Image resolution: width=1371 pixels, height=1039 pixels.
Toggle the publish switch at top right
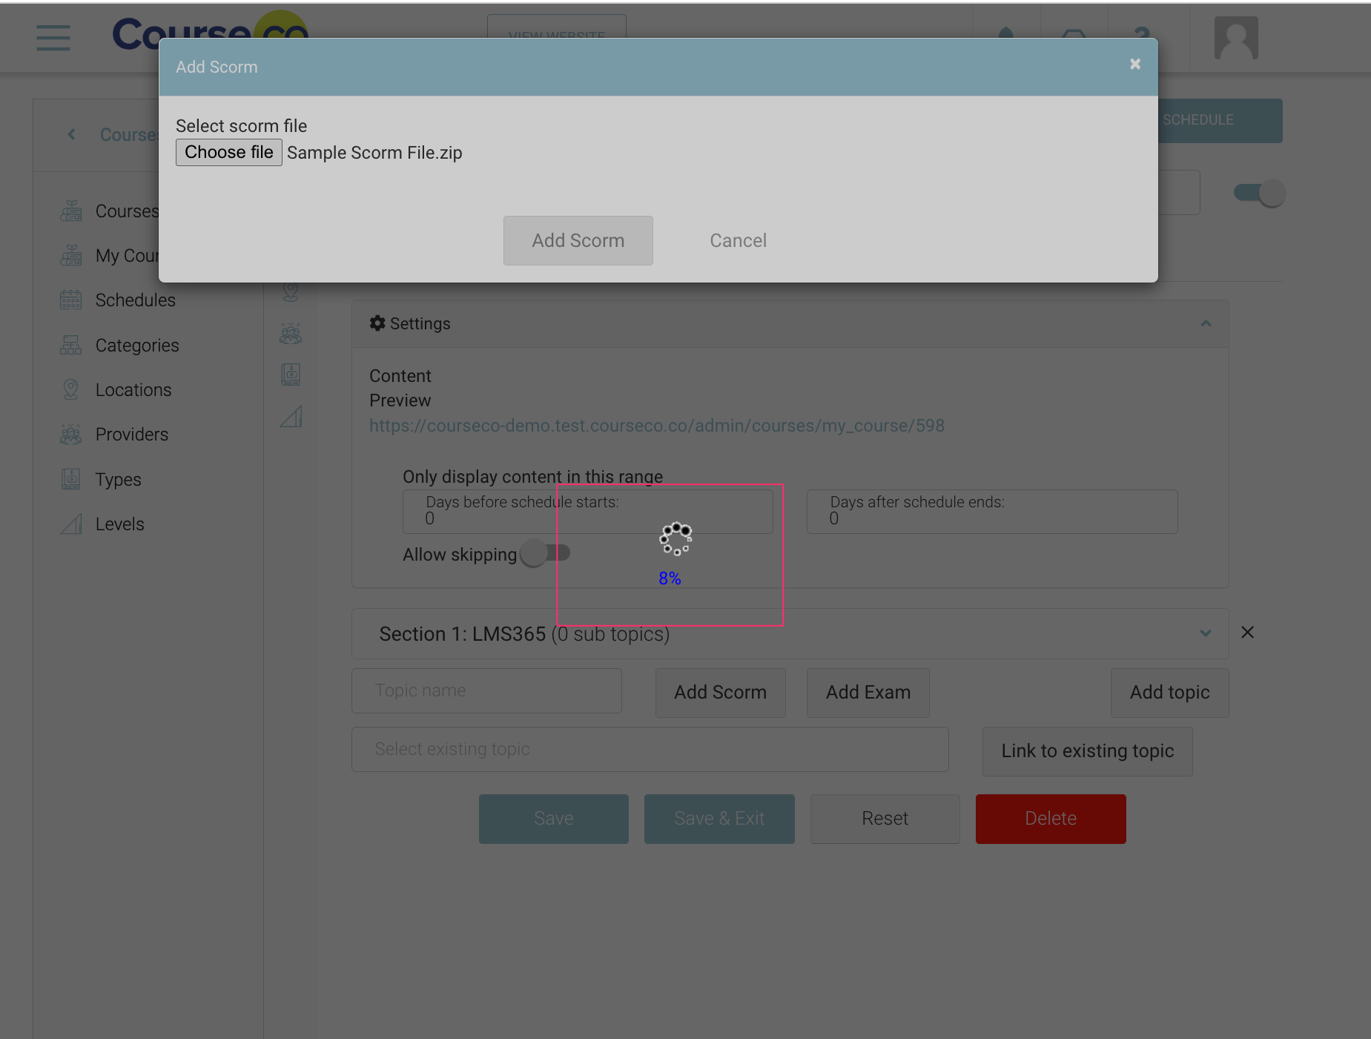pyautogui.click(x=1259, y=194)
